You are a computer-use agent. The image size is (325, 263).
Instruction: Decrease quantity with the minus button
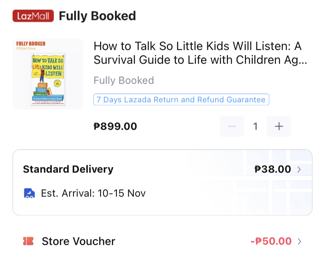pyautogui.click(x=232, y=126)
